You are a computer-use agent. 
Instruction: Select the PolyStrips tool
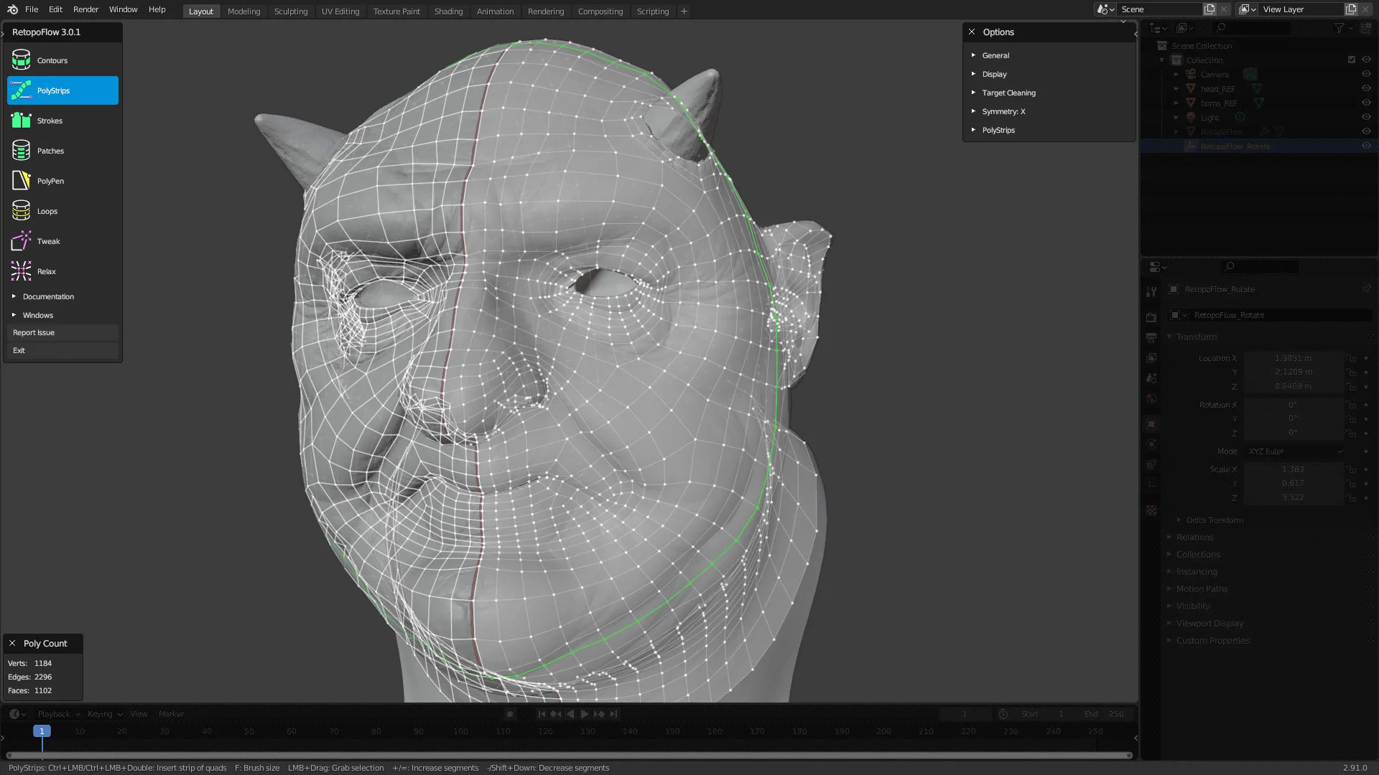coord(63,90)
